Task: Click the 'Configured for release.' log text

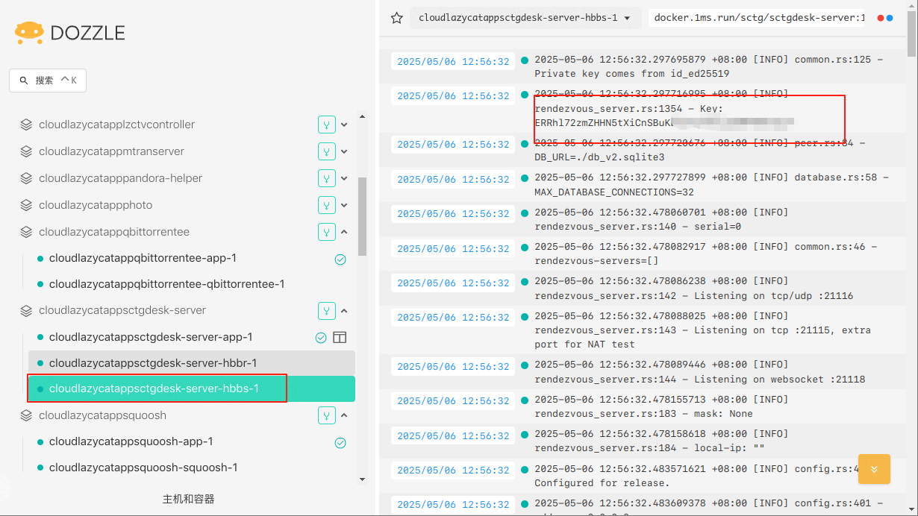Action: pos(602,483)
